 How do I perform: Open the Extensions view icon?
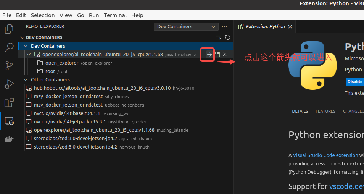click(x=9, y=102)
